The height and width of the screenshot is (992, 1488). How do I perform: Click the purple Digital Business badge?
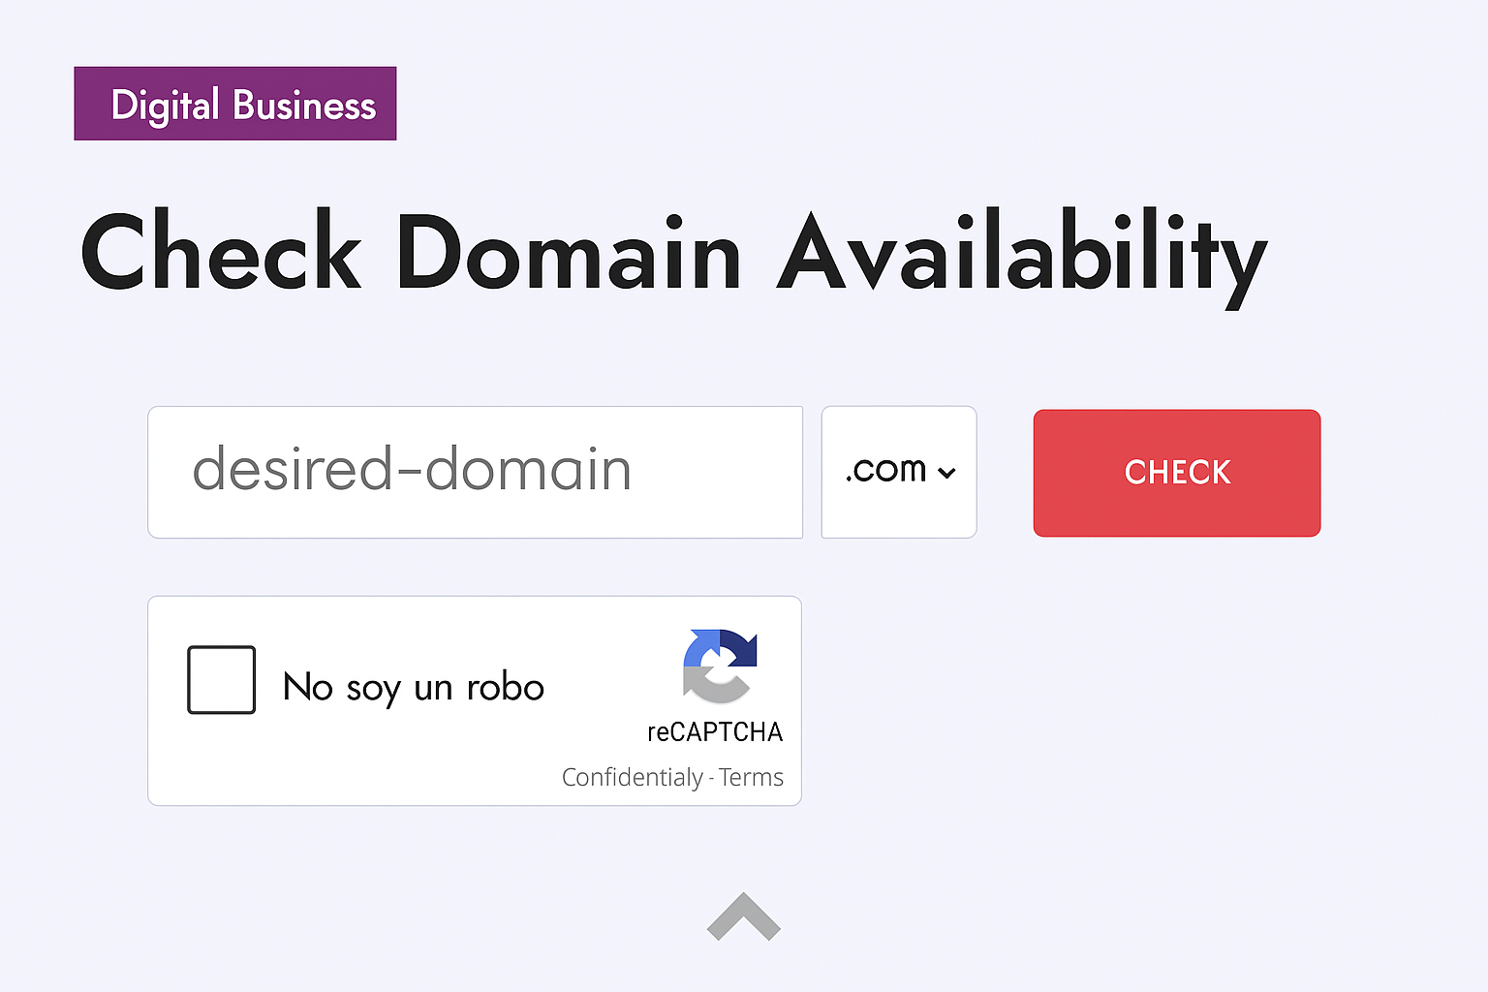[235, 104]
